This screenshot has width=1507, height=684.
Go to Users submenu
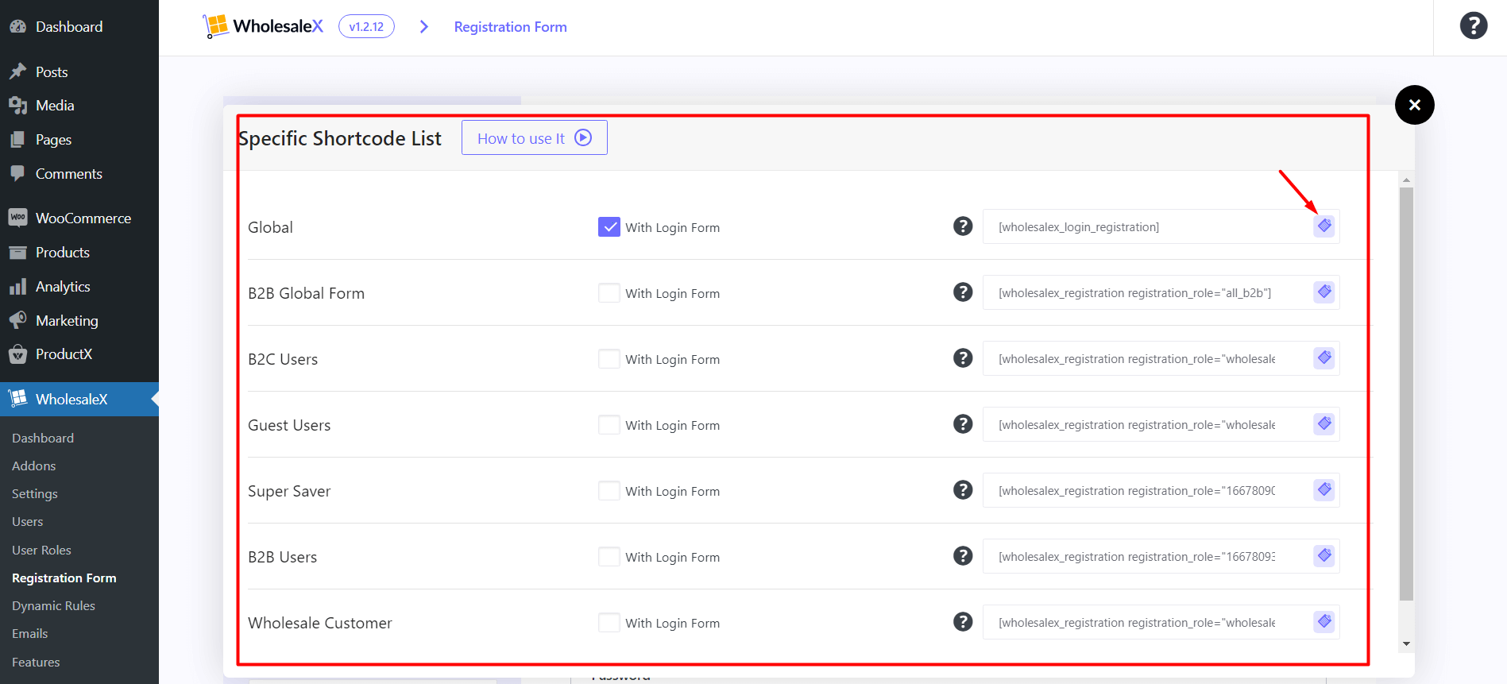pos(28,521)
